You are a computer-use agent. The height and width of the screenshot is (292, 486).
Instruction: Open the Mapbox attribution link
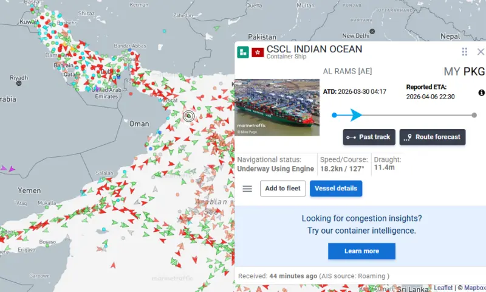coord(474,288)
